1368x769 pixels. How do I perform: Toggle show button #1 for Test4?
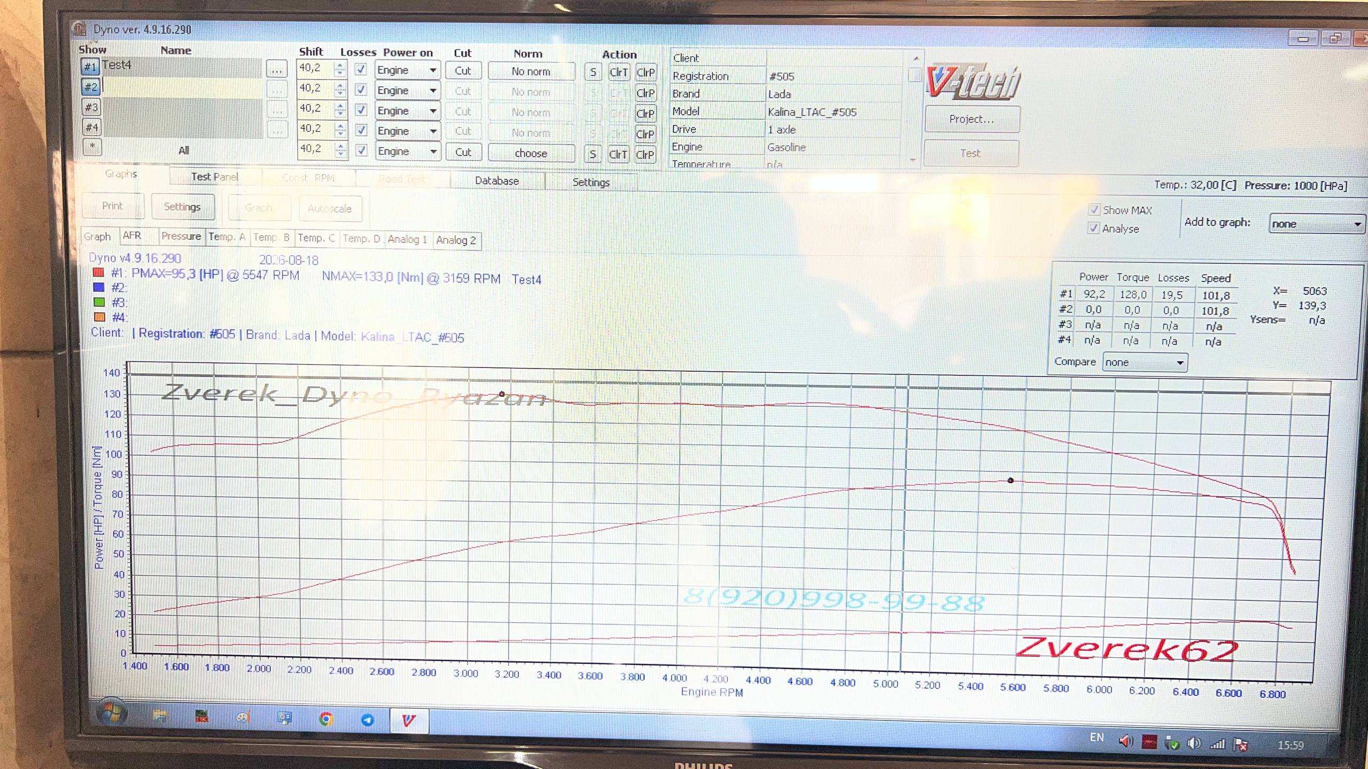click(90, 67)
